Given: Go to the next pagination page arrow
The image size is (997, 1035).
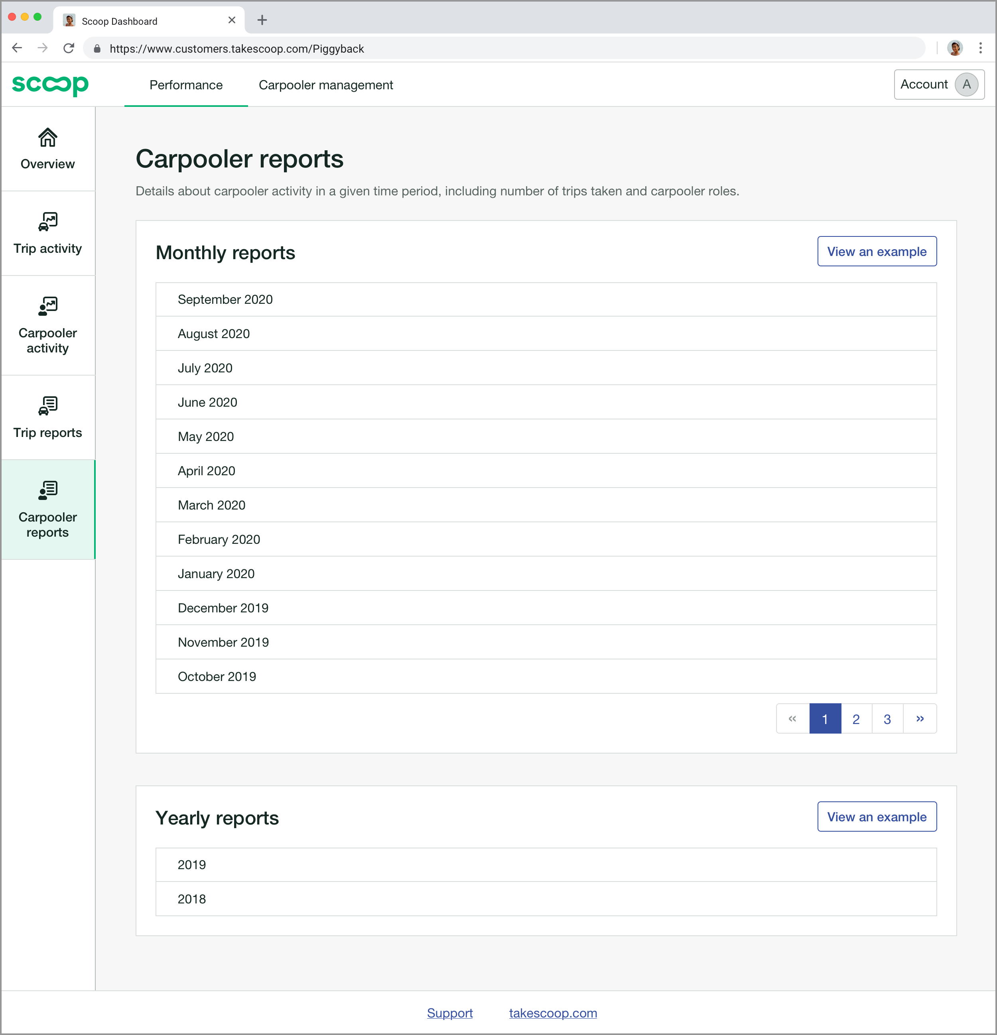Looking at the screenshot, I should [919, 719].
